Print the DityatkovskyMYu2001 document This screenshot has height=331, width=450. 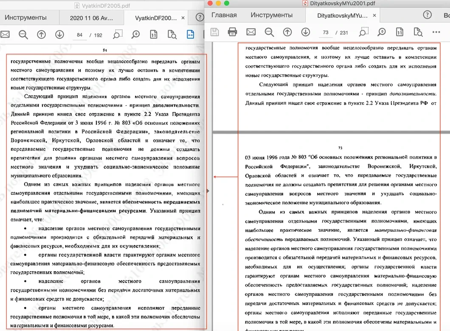pyautogui.click(x=232, y=32)
